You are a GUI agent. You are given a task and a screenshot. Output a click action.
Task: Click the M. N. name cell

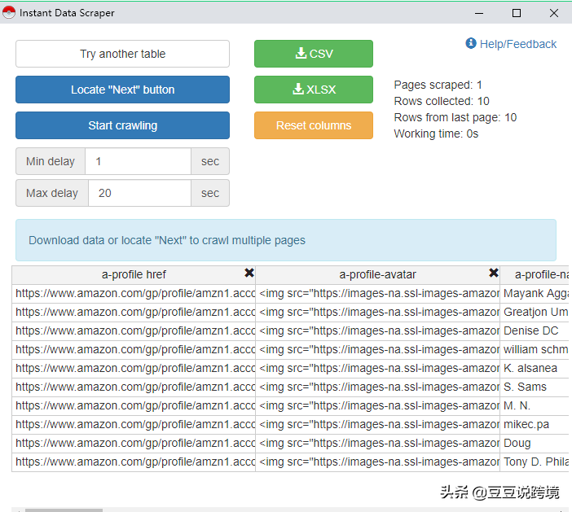coord(534,406)
